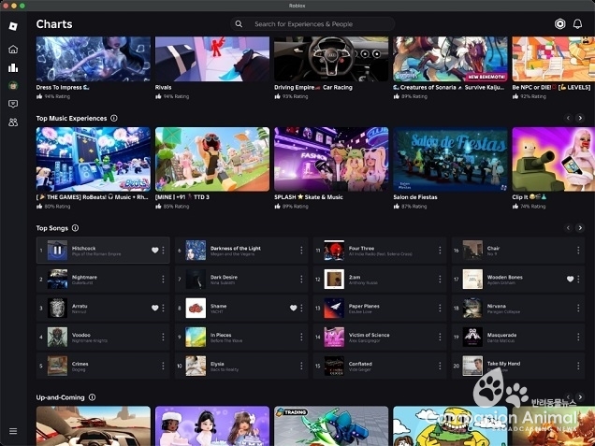
Task: Open more options menu for Conflated
Action: [x=440, y=366]
